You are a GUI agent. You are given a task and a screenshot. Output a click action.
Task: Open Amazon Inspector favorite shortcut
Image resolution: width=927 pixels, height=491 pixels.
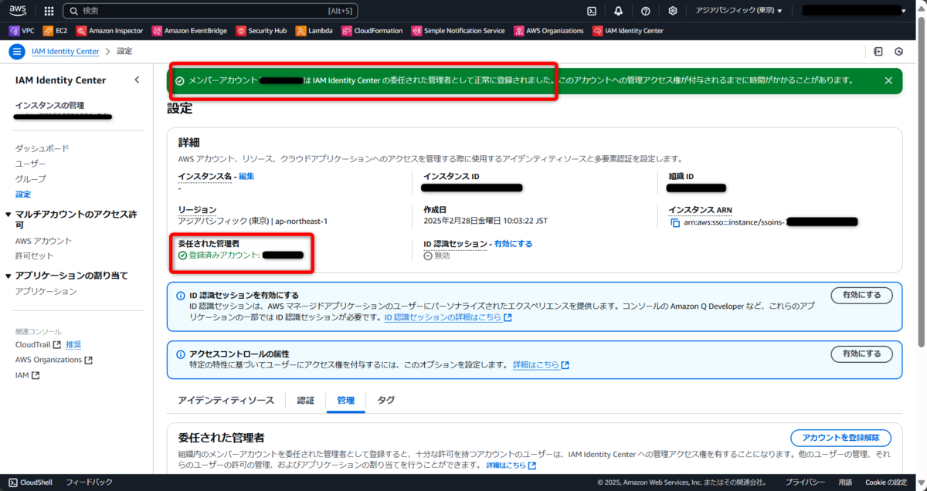(x=110, y=31)
